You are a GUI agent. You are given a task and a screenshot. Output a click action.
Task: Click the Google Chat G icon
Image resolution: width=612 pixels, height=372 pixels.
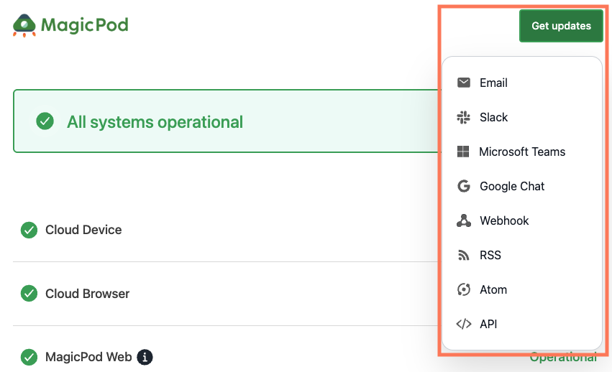pyautogui.click(x=464, y=186)
